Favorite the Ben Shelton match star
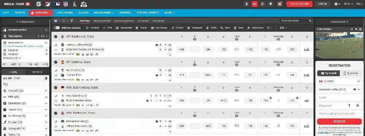365x136 pixels. pos(55,75)
